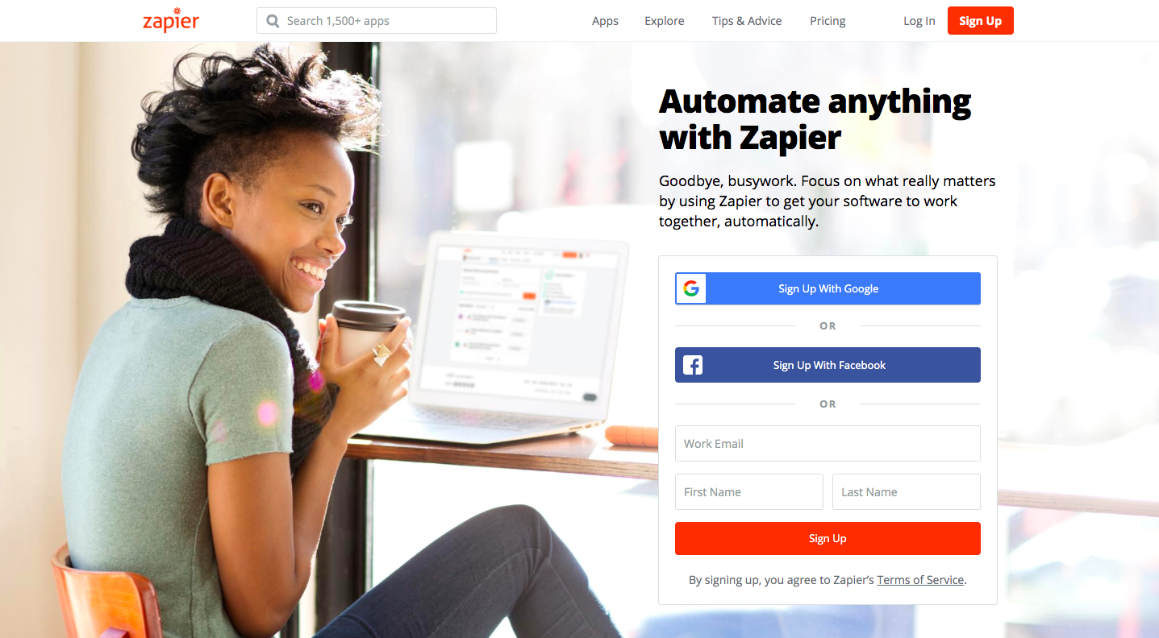Click the Google G logo icon
Image resolution: width=1159 pixels, height=638 pixels.
[691, 288]
